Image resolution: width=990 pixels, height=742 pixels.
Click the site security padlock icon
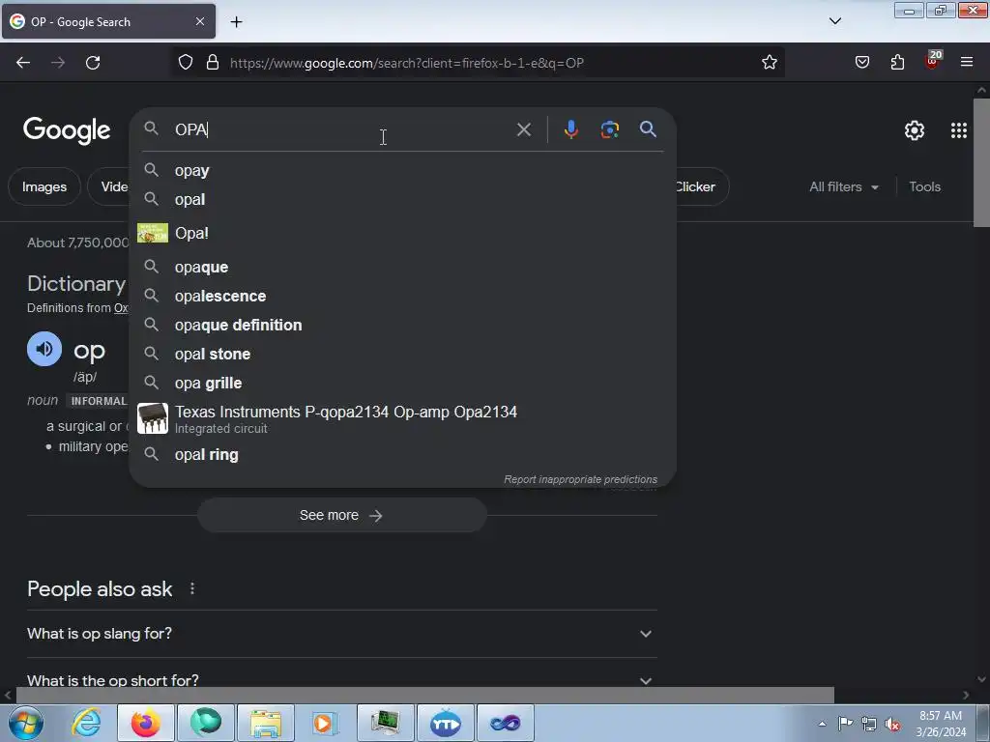(213, 63)
